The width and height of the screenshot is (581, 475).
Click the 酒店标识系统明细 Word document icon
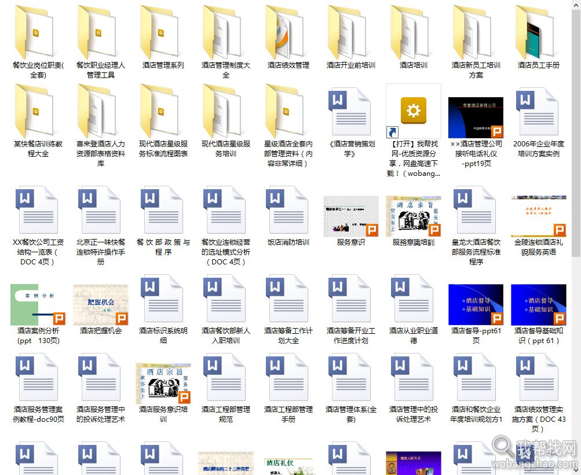pos(162,299)
